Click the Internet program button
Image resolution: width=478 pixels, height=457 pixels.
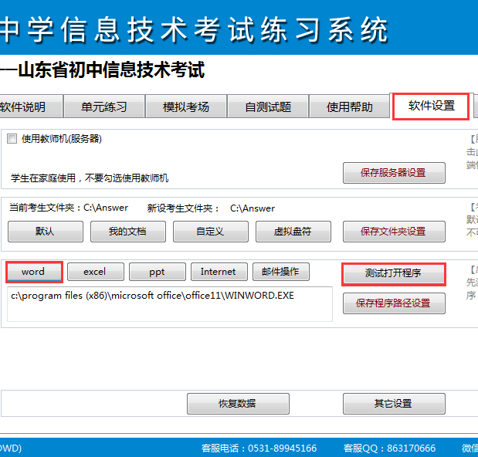tap(219, 272)
